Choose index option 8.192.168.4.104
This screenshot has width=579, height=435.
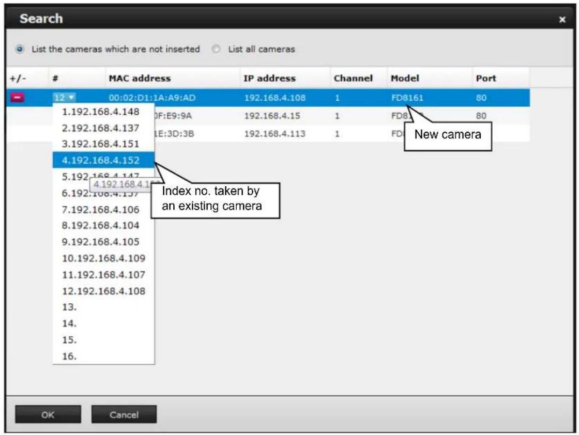point(103,225)
